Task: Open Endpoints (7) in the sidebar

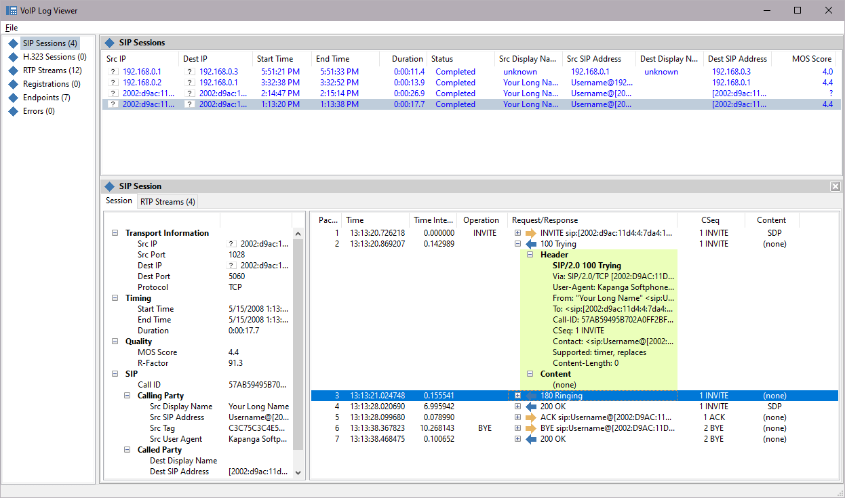Action: 47,98
